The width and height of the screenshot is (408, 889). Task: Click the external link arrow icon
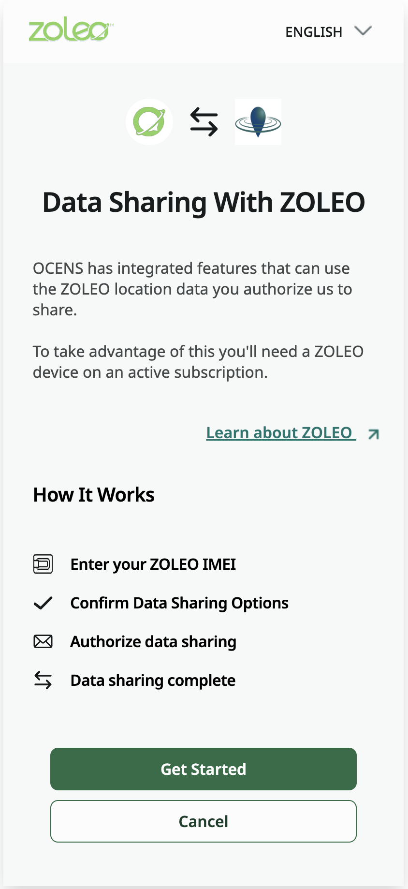click(x=373, y=434)
